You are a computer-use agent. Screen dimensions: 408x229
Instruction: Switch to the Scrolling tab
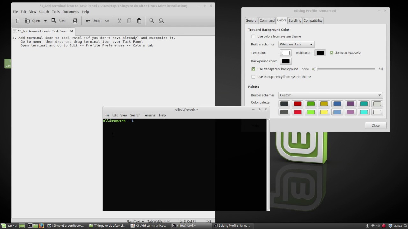(295, 20)
